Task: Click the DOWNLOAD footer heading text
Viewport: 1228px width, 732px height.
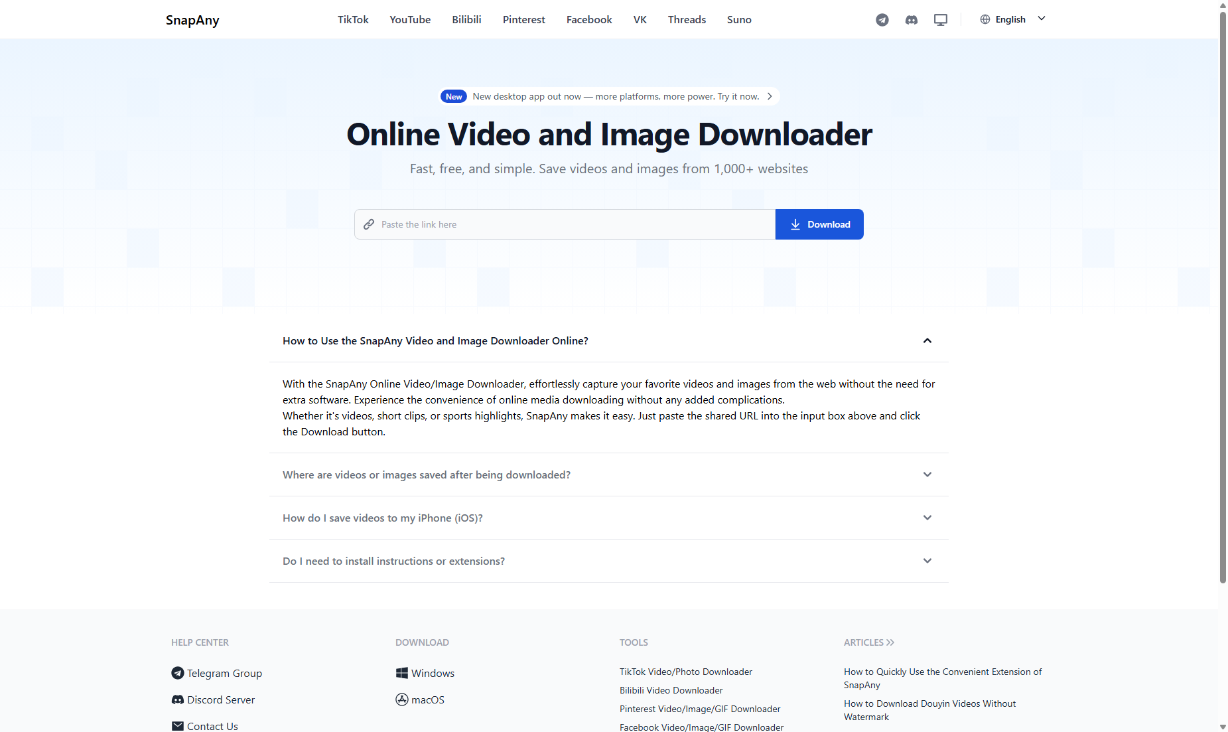Action: pyautogui.click(x=422, y=642)
